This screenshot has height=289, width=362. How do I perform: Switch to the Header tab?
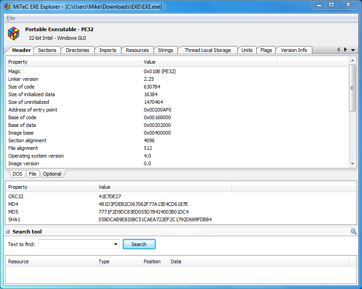[21, 50]
